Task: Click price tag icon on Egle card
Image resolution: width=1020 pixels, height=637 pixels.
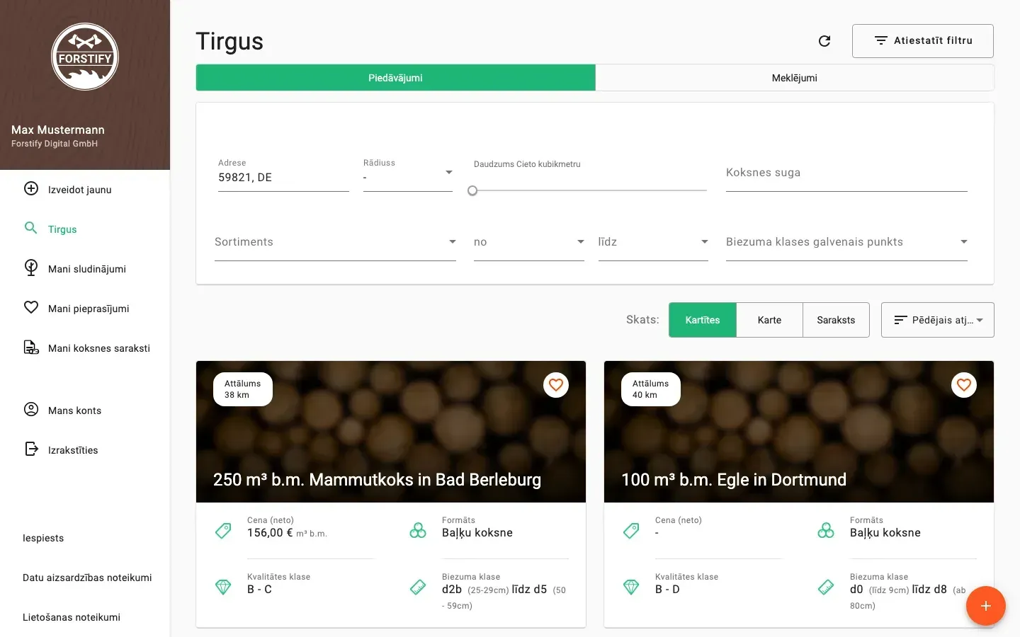Action: (631, 530)
